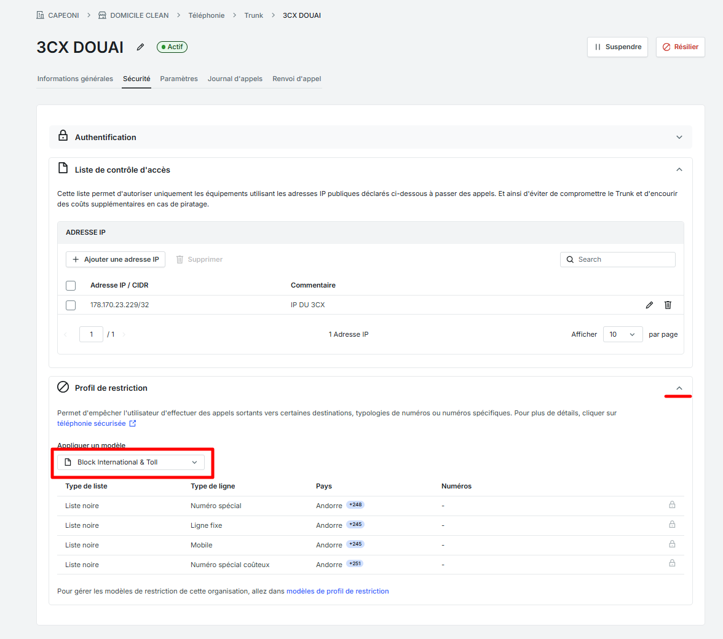The image size is (723, 639).
Task: Click the Profil de restriction forbidden icon
Action: pyautogui.click(x=63, y=387)
